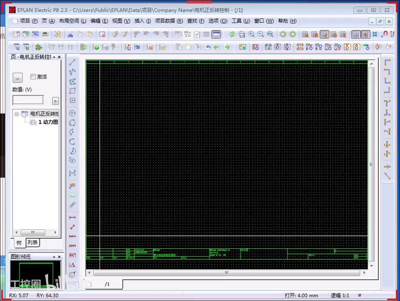This screenshot has width=400, height=301.
Task: Select the angle dimension tool
Action: click(x=72, y=265)
